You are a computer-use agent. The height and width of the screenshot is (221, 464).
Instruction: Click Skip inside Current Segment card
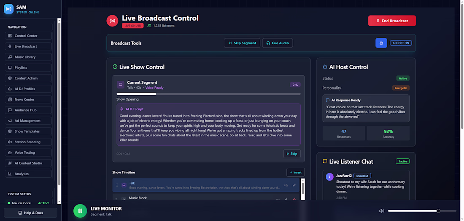pyautogui.click(x=292, y=154)
